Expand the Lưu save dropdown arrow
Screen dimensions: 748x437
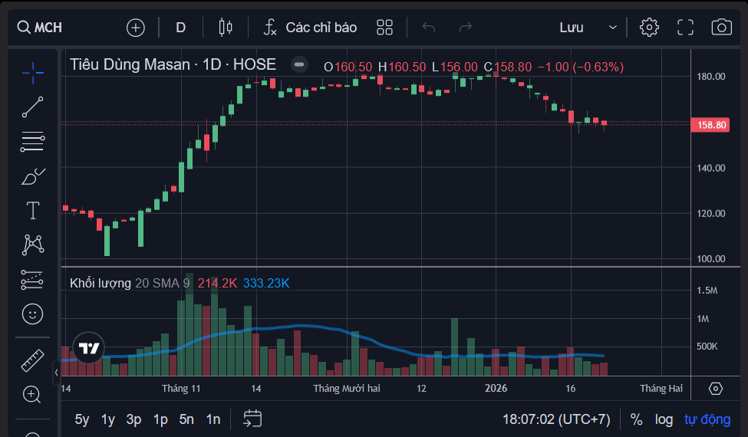tap(612, 28)
